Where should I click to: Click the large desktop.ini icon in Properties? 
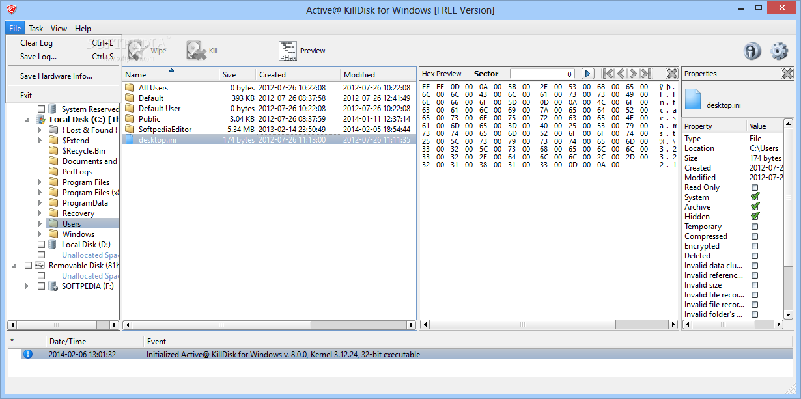click(693, 99)
